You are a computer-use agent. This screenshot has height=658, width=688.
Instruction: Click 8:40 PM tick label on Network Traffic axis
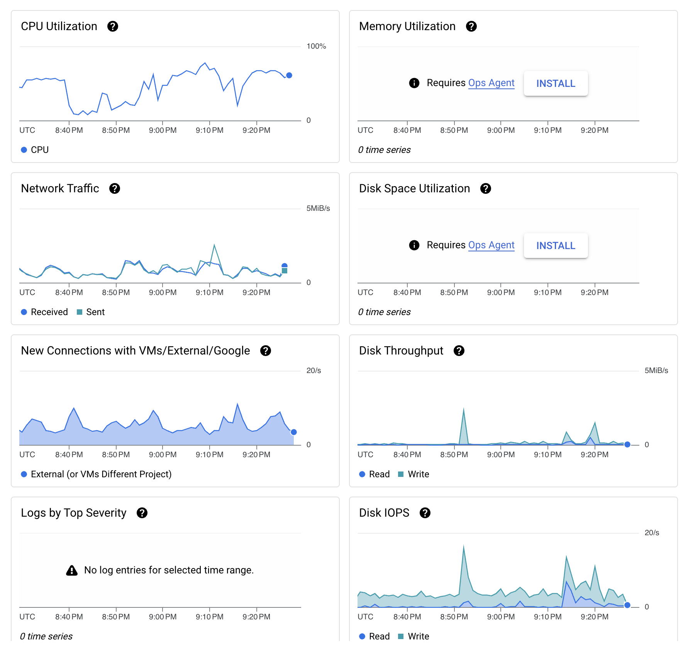point(69,293)
